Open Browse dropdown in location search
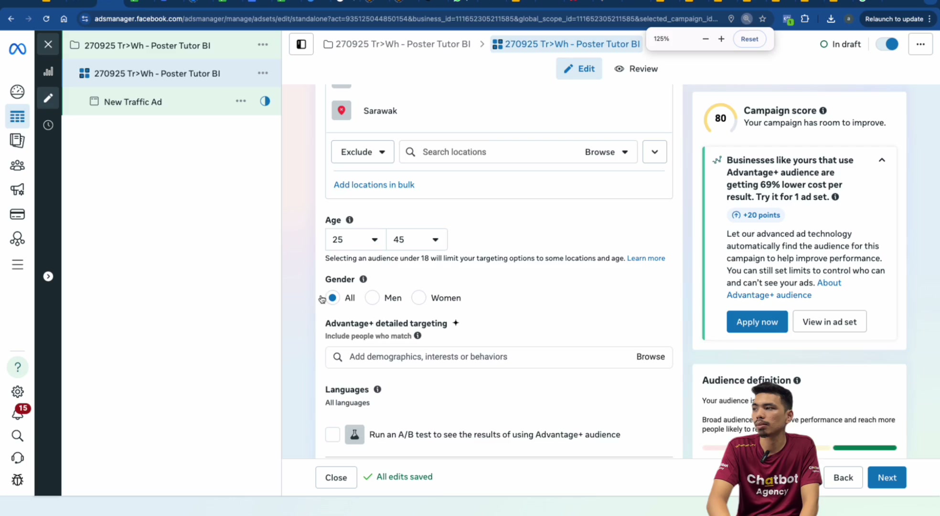The width and height of the screenshot is (940, 516). point(607,152)
